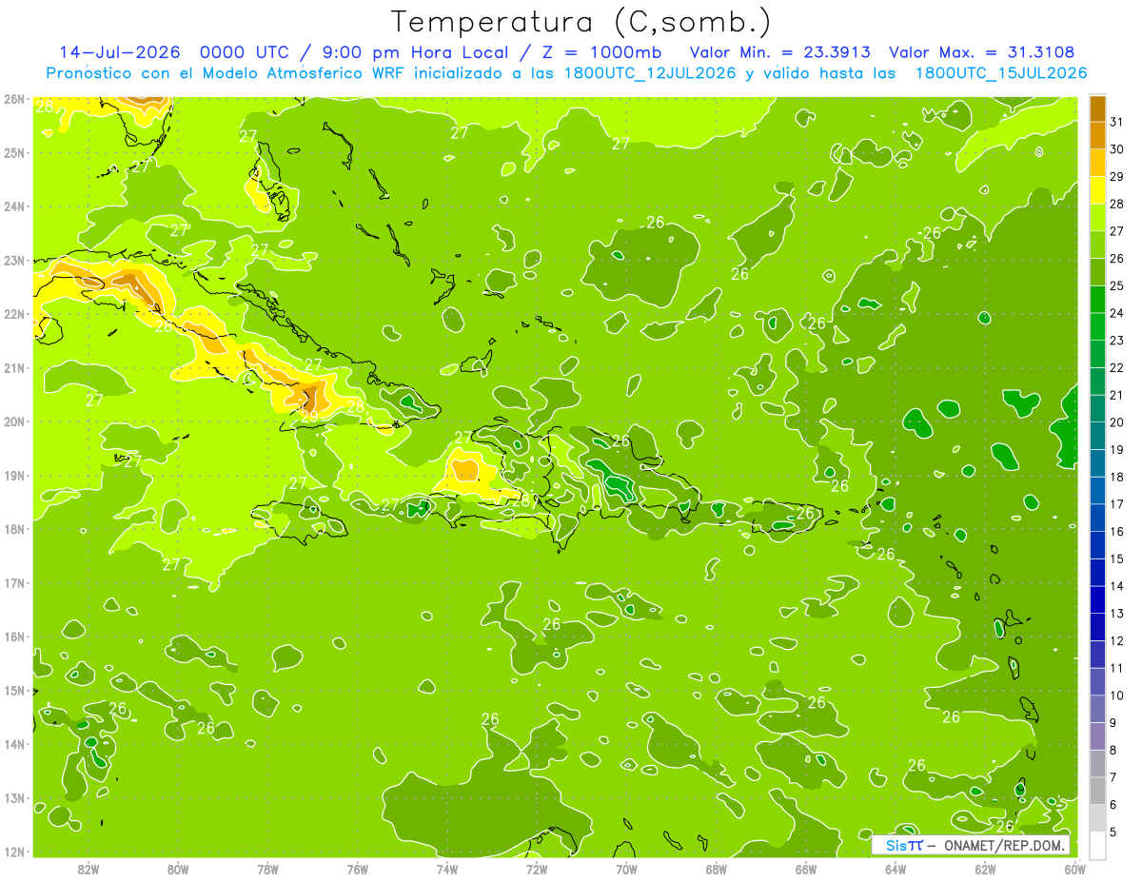The width and height of the screenshot is (1142, 882).
Task: Click the '20N' latitude axis label
Action: click(x=14, y=421)
